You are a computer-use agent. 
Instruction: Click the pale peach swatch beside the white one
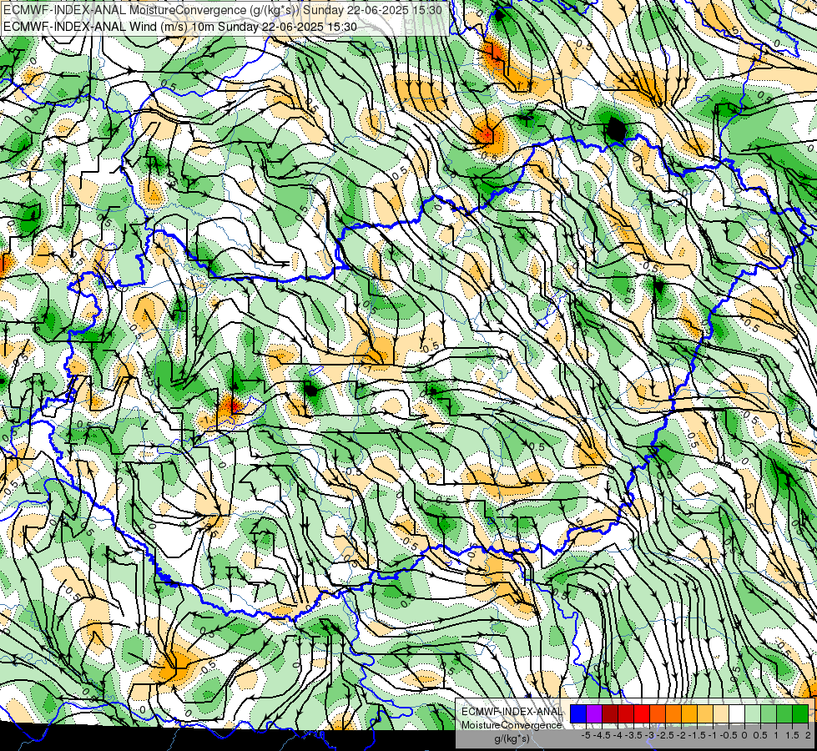[721, 714]
